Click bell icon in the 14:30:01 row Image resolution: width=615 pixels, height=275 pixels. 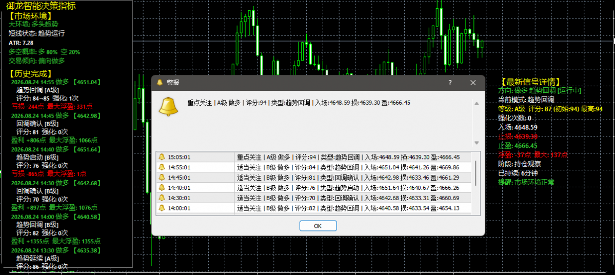point(162,198)
